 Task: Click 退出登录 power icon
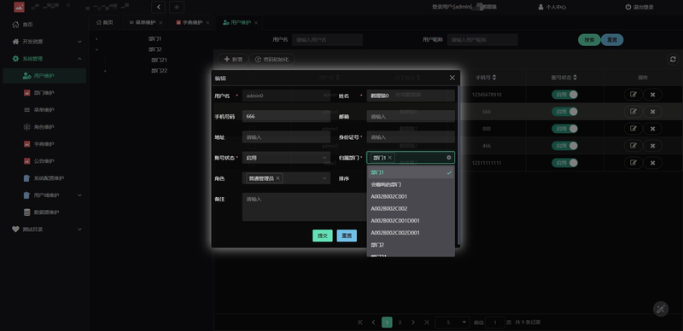point(628,7)
